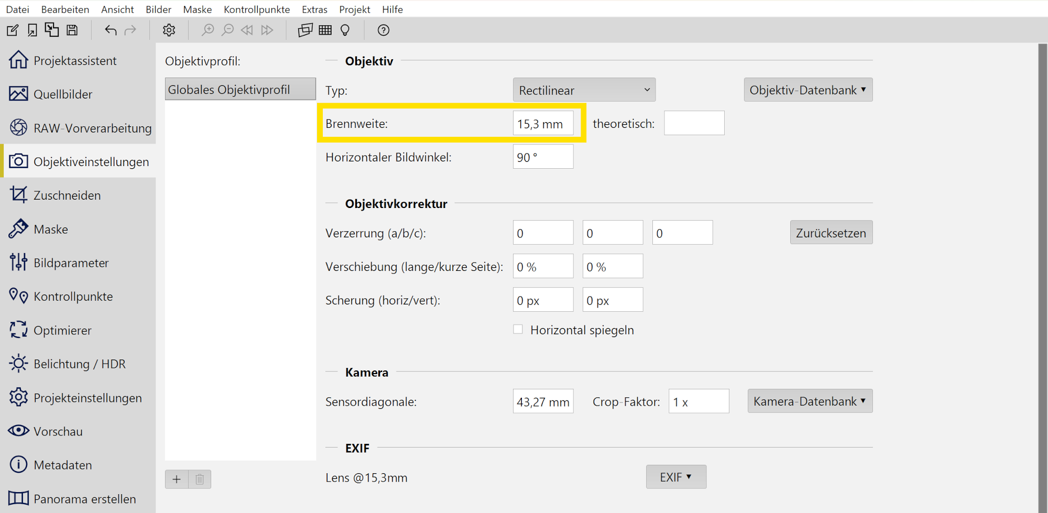Open the Kontrollpunkte menu in menu bar
Image resolution: width=1048 pixels, height=513 pixels.
(257, 9)
